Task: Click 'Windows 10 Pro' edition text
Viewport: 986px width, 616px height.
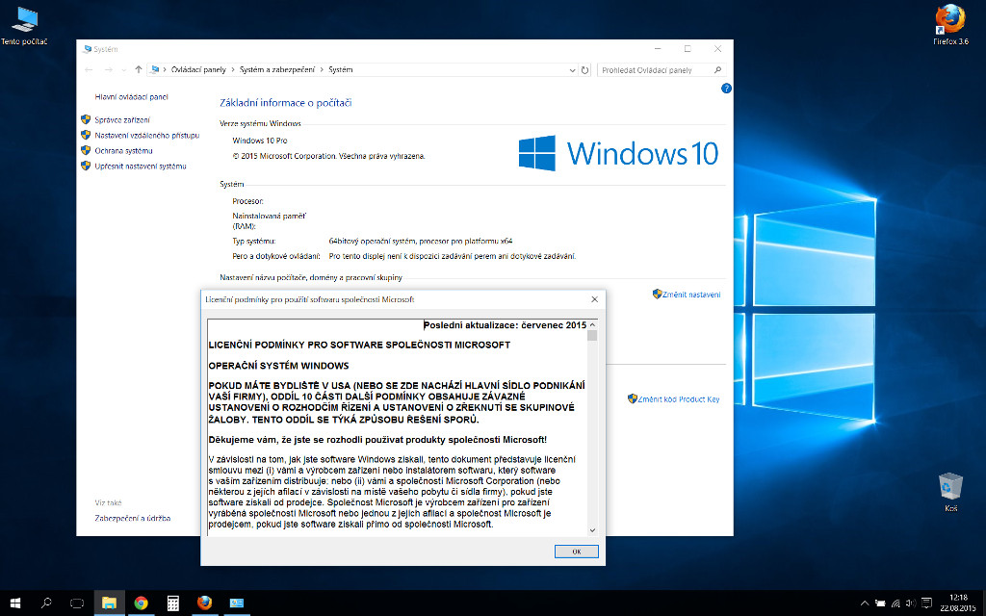Action: coord(260,141)
